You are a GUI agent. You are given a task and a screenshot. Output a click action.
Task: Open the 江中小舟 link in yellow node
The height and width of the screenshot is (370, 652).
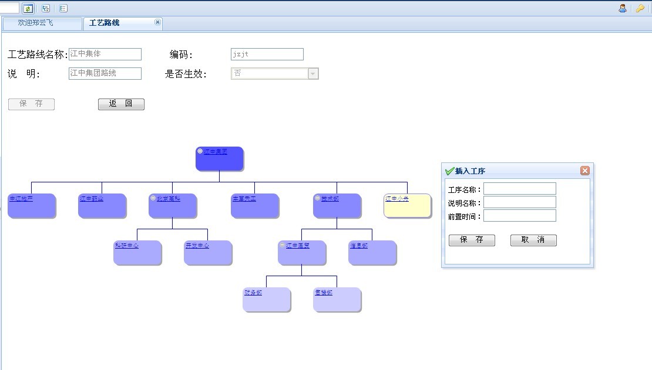[x=397, y=199]
